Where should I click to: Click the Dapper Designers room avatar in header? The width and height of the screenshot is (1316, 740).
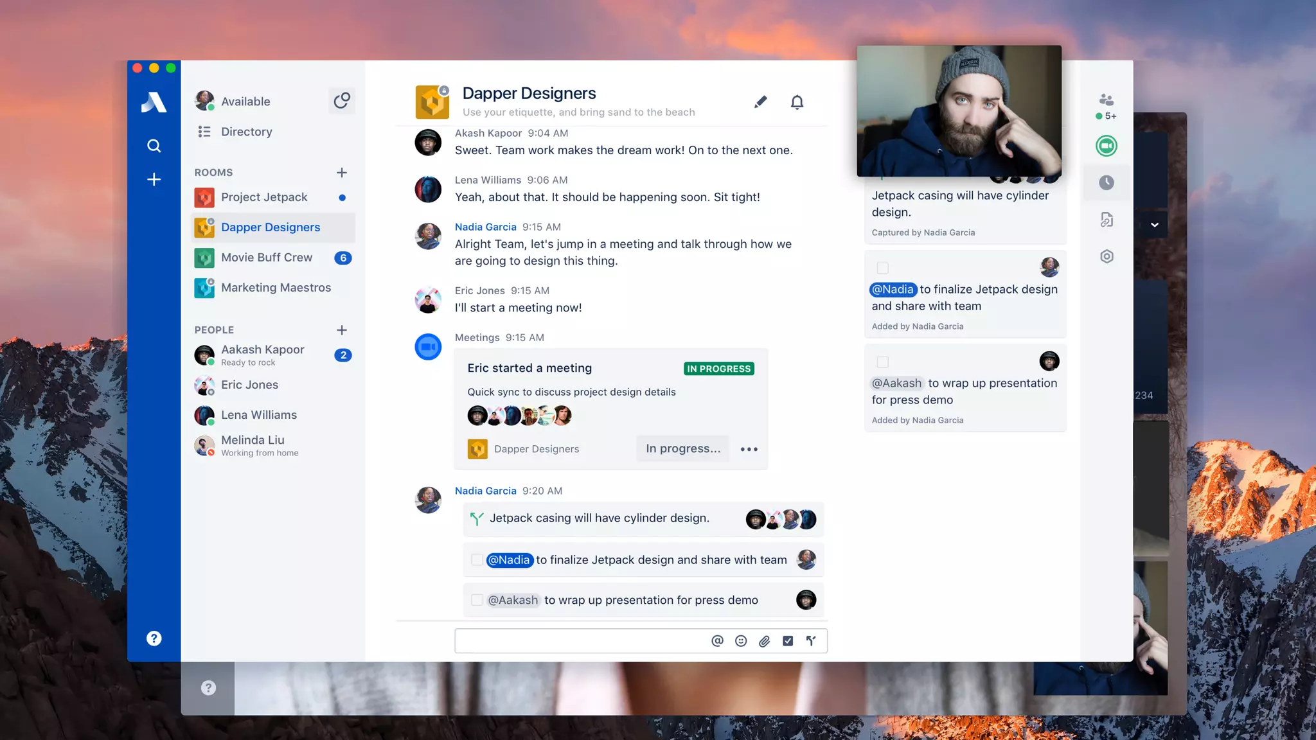pos(432,101)
